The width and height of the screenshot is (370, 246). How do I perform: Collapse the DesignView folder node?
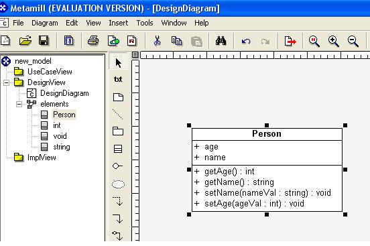7,82
